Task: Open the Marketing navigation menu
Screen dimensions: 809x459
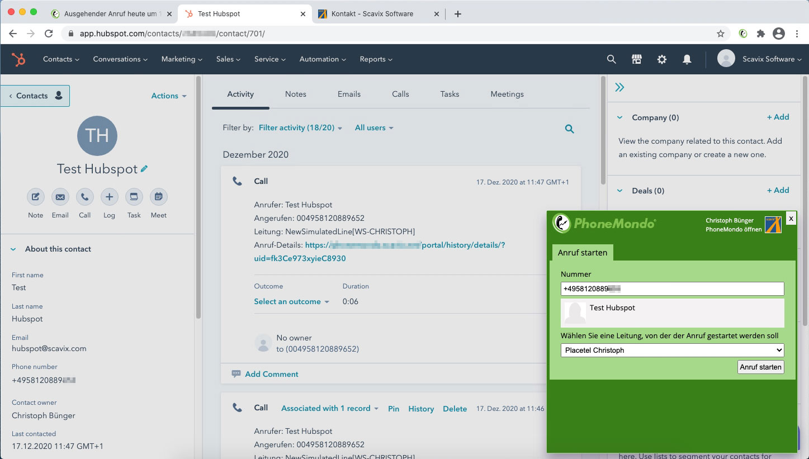Action: point(182,59)
